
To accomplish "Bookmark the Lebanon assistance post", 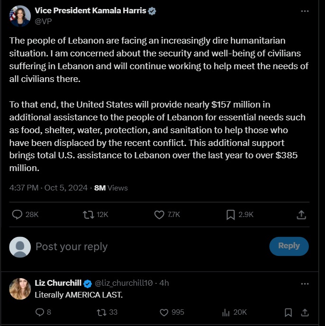I will pos(231,215).
